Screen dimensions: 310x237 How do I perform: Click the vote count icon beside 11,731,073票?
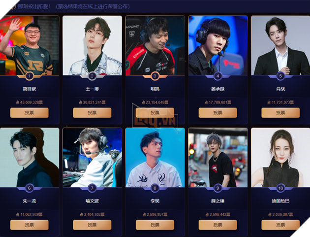click(x=269, y=102)
